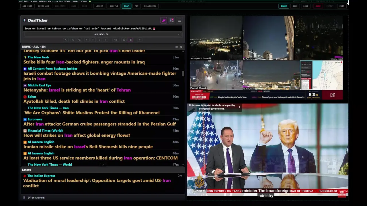Click the search query input field
Screen dimensions: 367x206
[x=102, y=28]
